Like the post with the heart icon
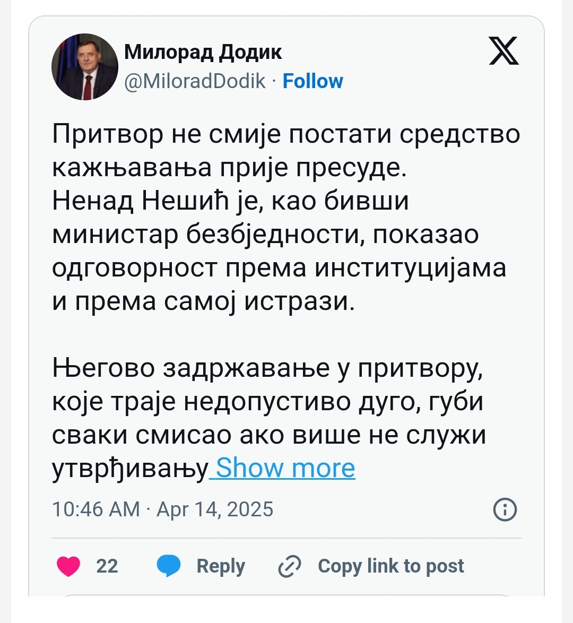The height and width of the screenshot is (623, 573). coord(68,566)
